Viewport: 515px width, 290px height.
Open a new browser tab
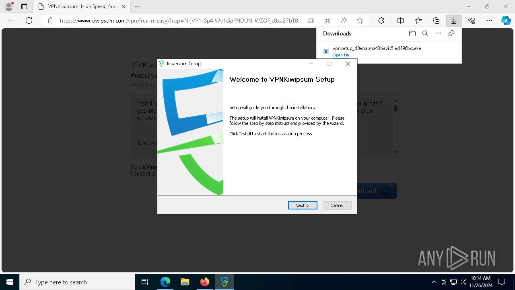(137, 6)
